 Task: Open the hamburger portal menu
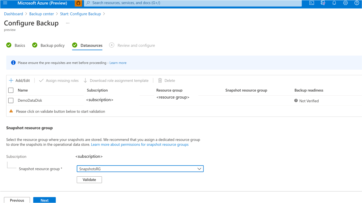(5, 3)
